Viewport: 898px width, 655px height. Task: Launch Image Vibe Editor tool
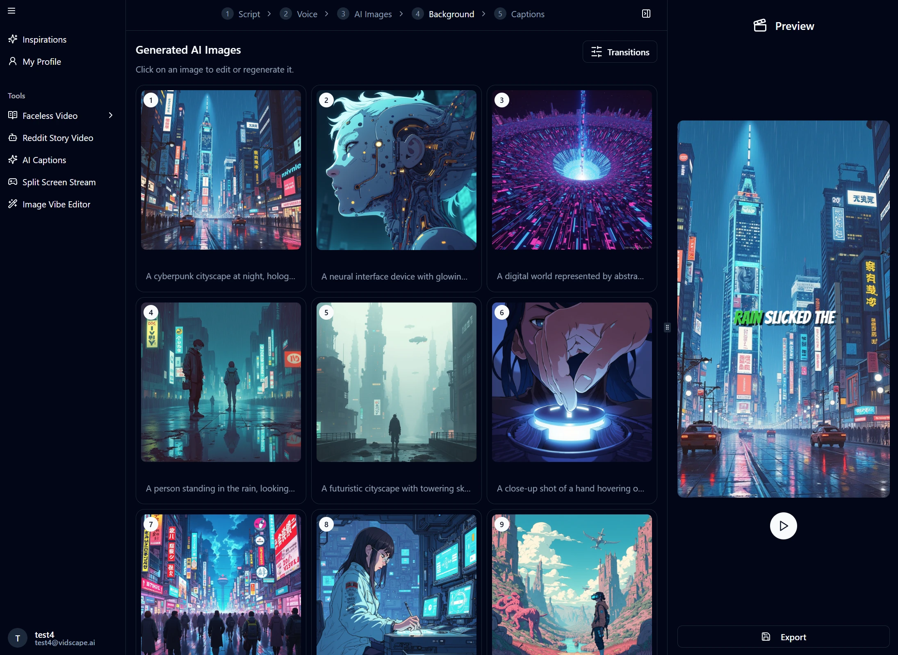(x=56, y=204)
